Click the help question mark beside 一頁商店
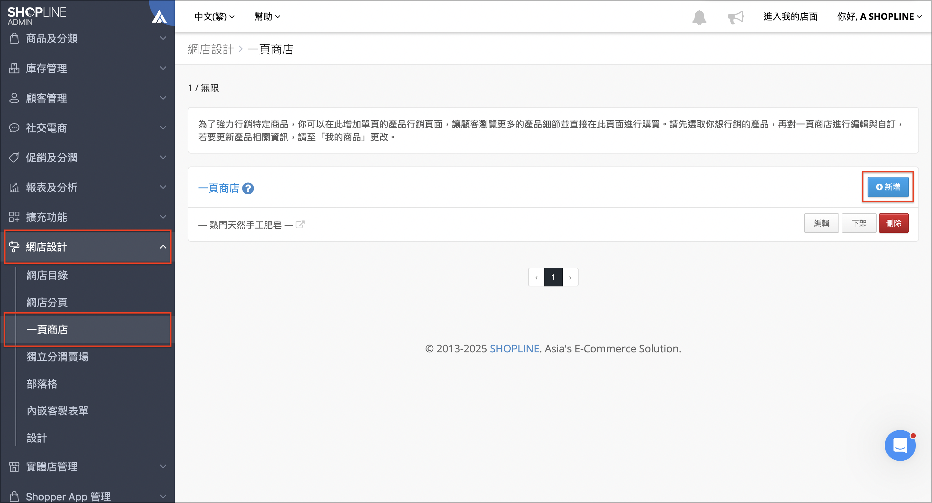 pyautogui.click(x=248, y=188)
